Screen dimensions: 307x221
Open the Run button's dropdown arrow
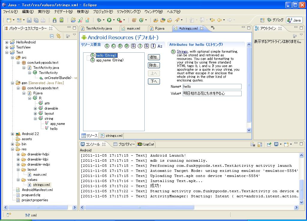click(114, 20)
